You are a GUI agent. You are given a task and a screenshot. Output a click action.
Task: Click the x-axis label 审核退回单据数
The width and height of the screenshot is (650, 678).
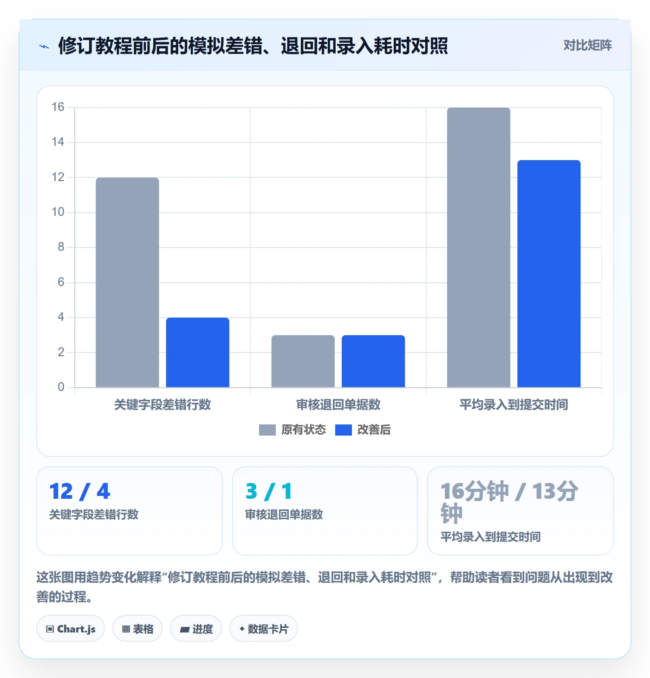pyautogui.click(x=338, y=404)
